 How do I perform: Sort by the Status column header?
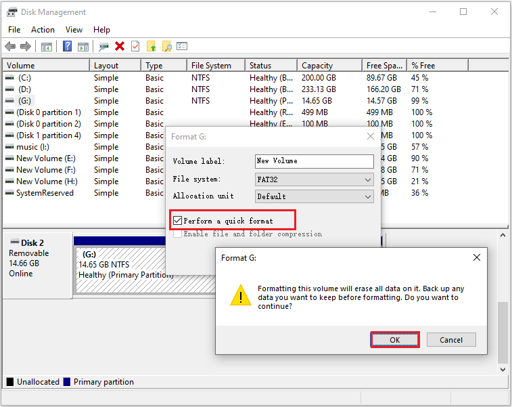[271, 66]
